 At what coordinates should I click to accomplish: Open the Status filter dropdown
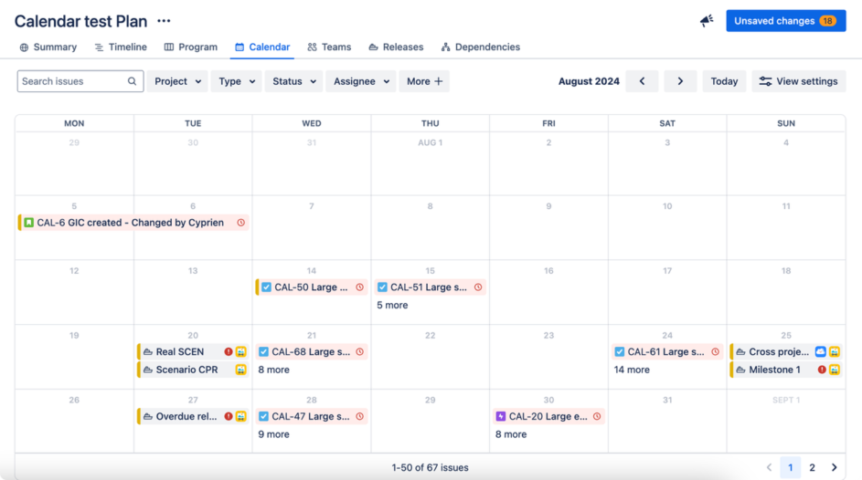click(x=293, y=81)
